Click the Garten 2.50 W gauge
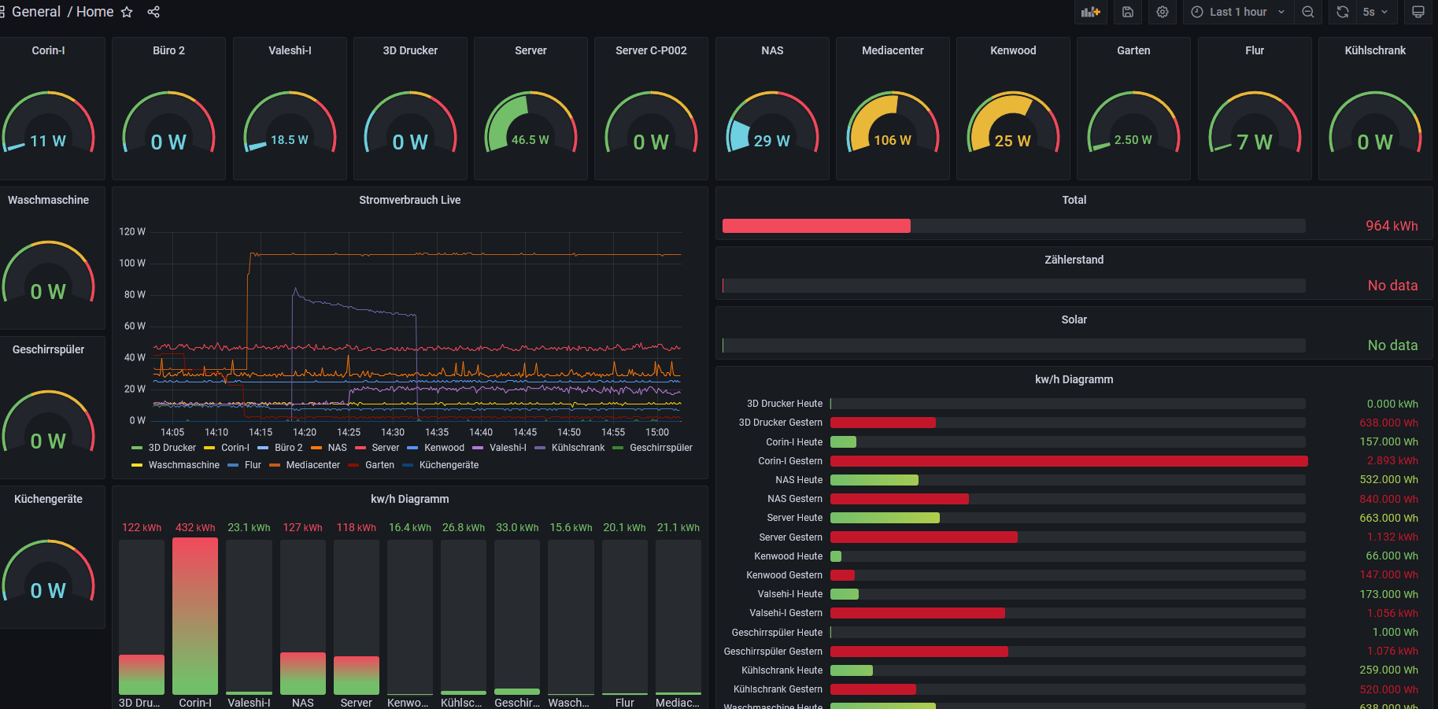The width and height of the screenshot is (1438, 709). 1133,122
